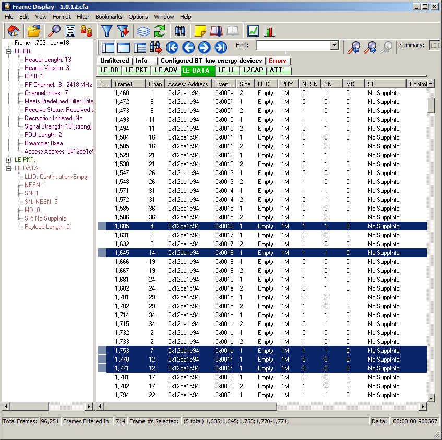Click inside the Find text field
Viewport: 442px width, 440px height.
tap(294, 45)
